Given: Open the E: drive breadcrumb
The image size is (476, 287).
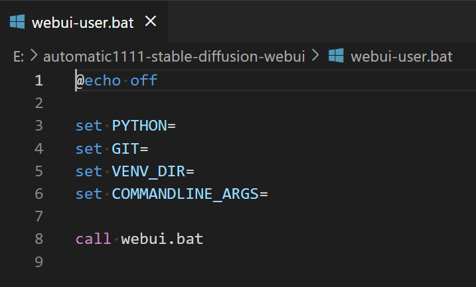Looking at the screenshot, I should click(19, 57).
